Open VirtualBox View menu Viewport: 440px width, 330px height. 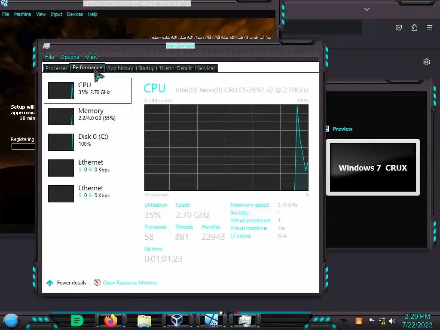pyautogui.click(x=41, y=14)
